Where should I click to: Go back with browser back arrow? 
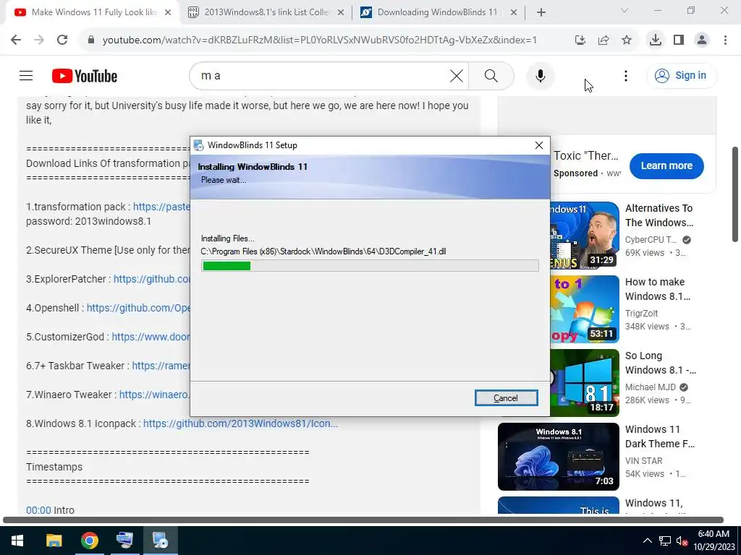coord(16,40)
